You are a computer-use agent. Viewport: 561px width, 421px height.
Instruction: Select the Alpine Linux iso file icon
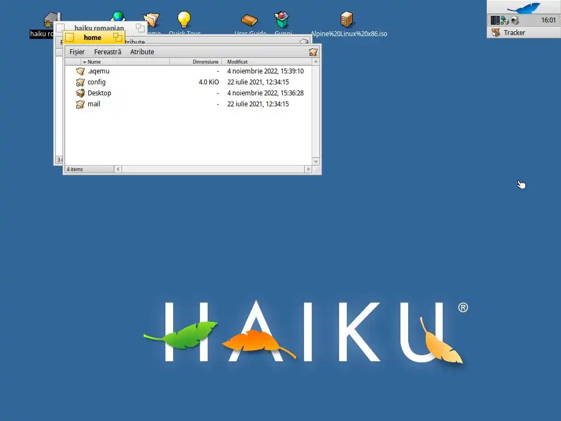(346, 19)
